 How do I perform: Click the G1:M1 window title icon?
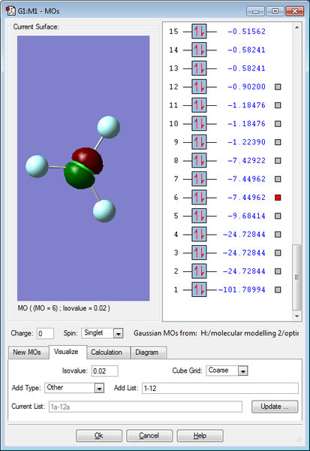pyautogui.click(x=11, y=11)
